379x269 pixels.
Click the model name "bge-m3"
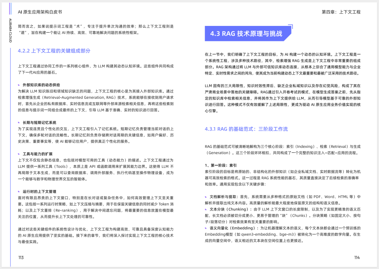(287, 234)
